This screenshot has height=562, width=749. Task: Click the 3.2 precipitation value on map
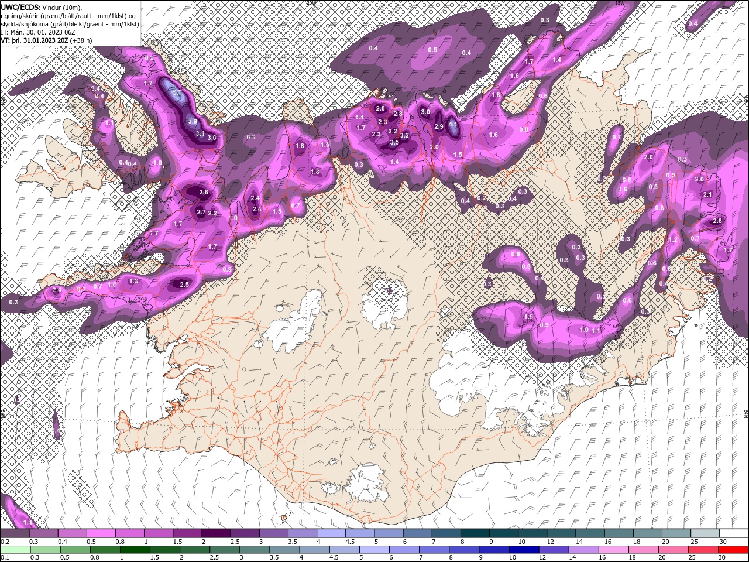(x=404, y=136)
